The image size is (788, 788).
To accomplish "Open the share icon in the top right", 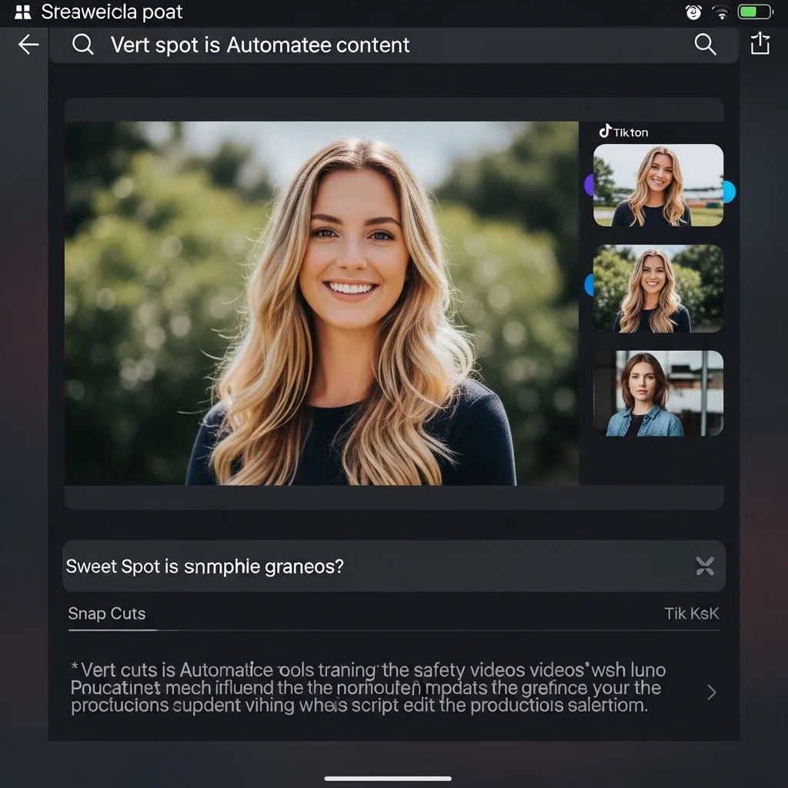I will 760,44.
